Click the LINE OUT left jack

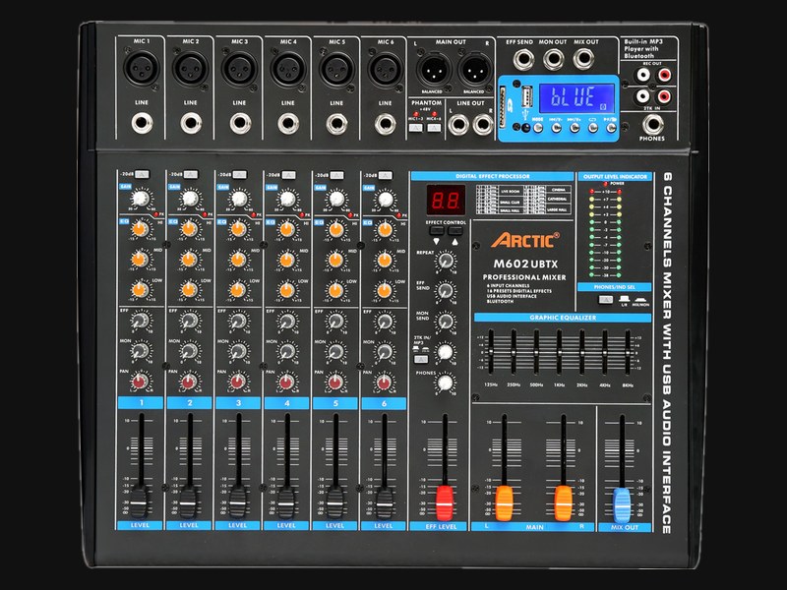458,125
